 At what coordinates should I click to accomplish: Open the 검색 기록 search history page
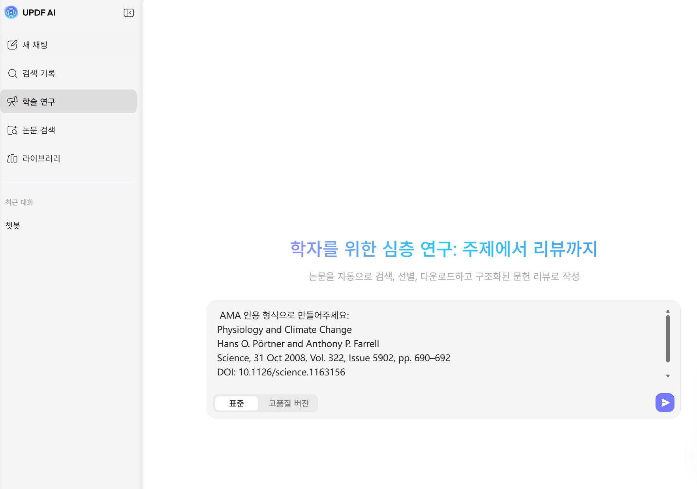coord(69,73)
